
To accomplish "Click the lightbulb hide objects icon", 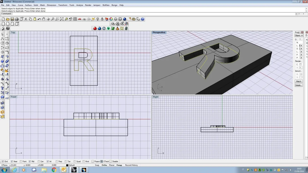I will tap(98, 19).
